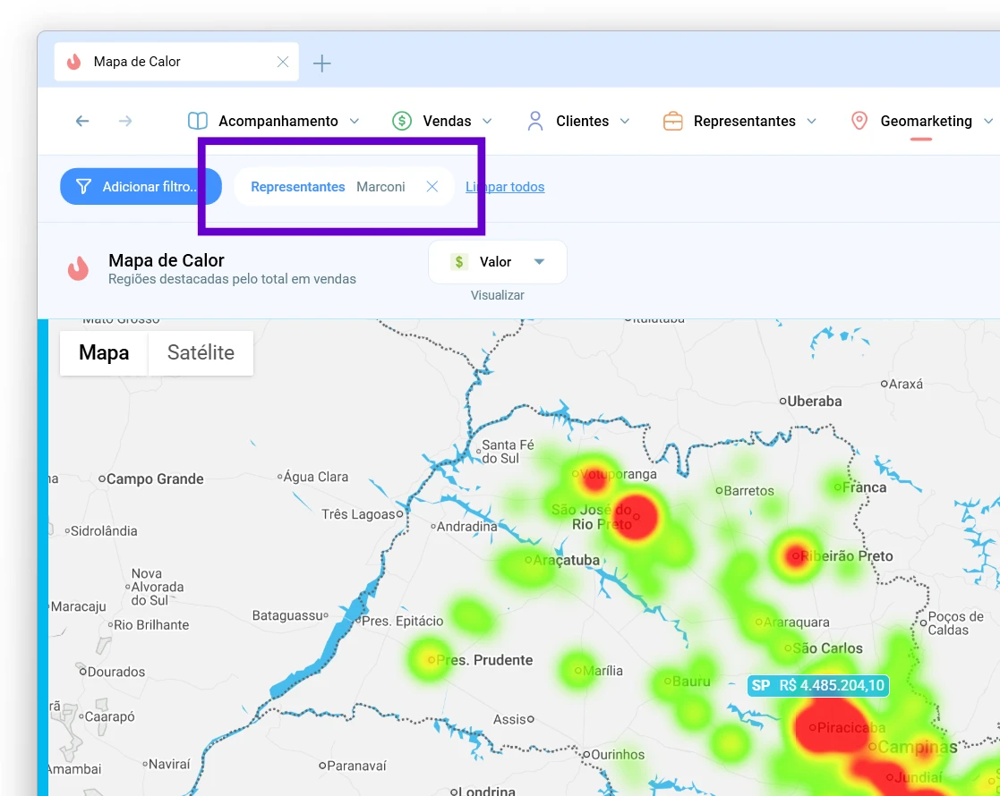Viewport: 1000px width, 796px height.
Task: Switch map view to Satélite
Action: (x=201, y=352)
